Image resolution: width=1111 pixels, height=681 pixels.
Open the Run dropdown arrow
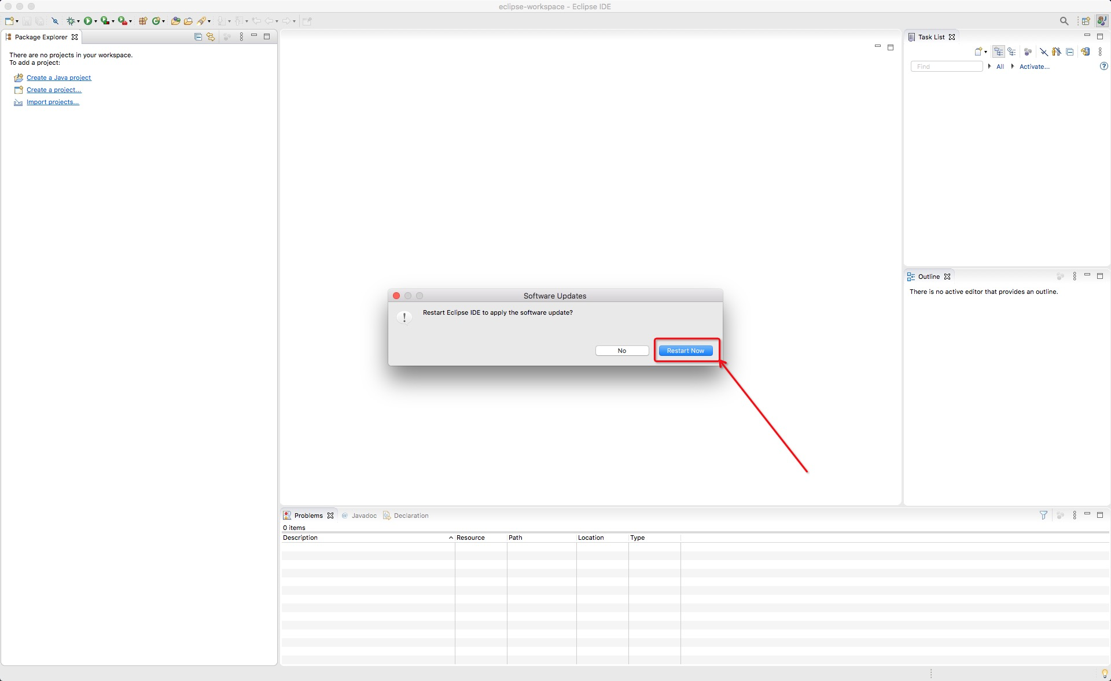[95, 21]
